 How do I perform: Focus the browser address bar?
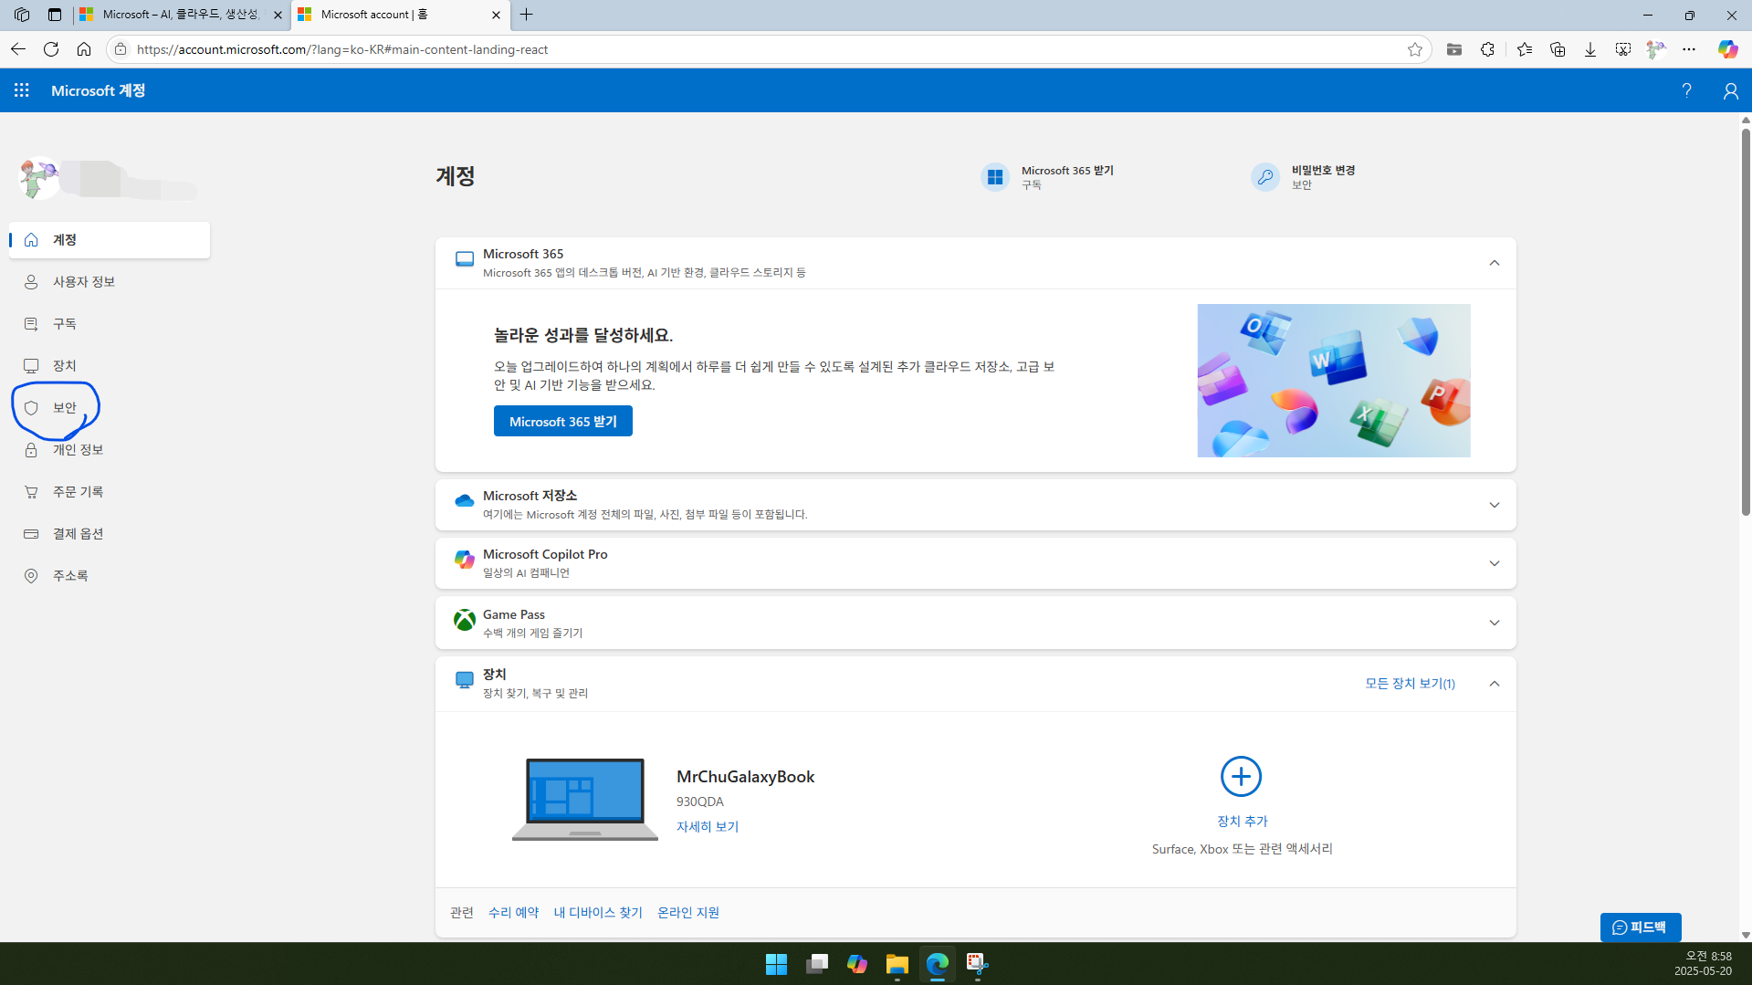click(x=767, y=49)
